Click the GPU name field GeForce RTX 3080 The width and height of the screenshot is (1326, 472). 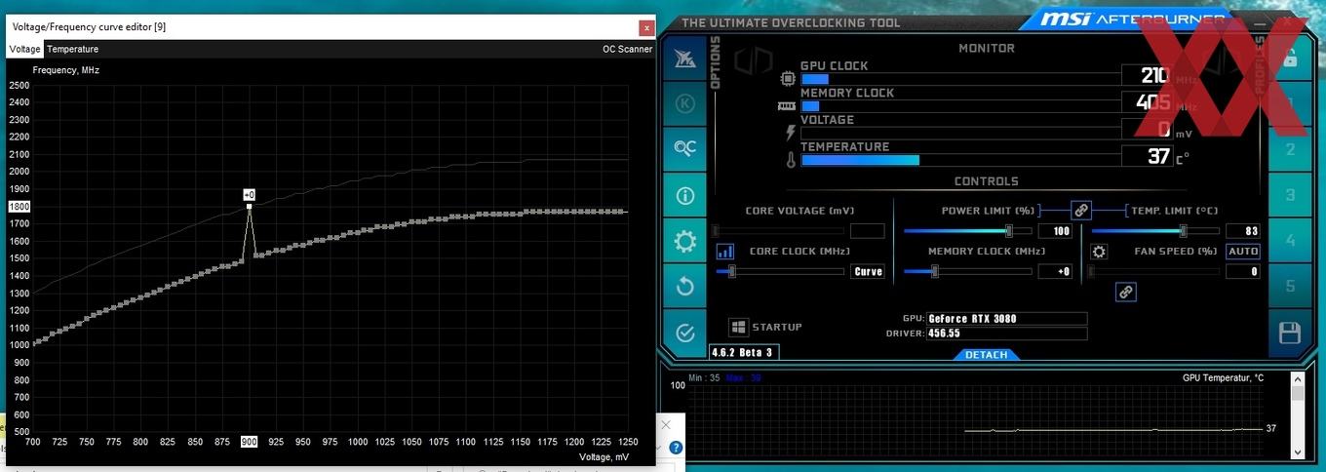1006,319
